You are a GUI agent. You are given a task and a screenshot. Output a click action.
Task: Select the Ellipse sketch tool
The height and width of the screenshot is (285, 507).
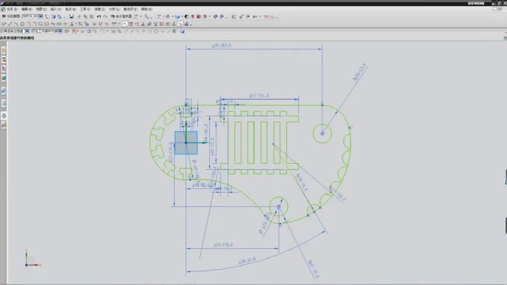[x=59, y=24]
